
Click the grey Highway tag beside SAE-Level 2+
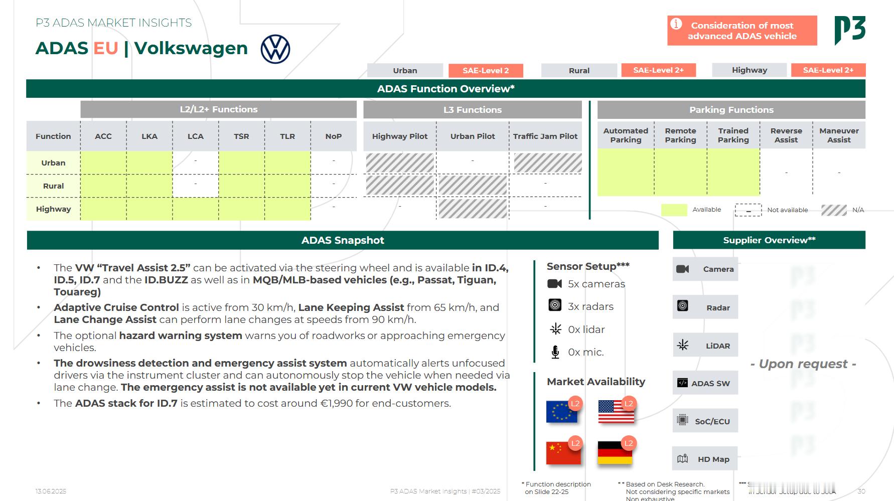[749, 70]
